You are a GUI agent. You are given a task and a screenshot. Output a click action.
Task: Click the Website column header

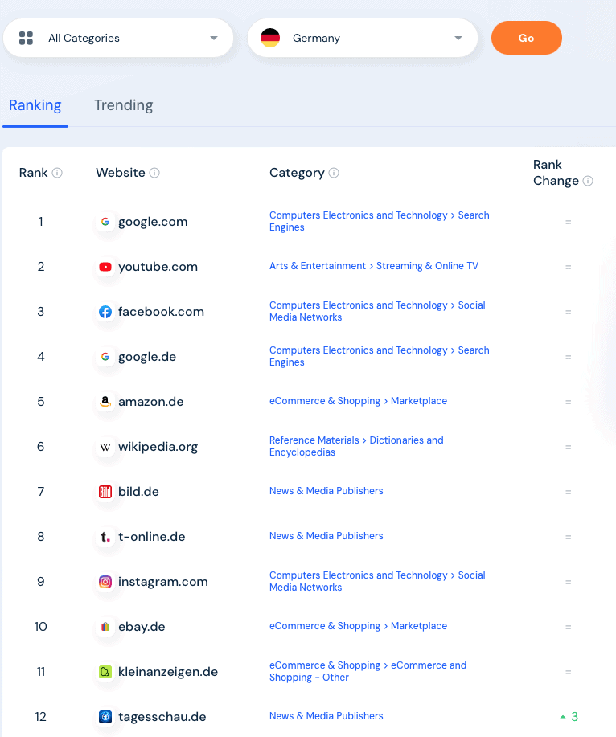tap(121, 173)
